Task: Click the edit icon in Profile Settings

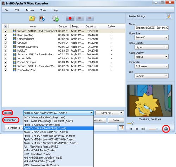Action: click(x=169, y=16)
